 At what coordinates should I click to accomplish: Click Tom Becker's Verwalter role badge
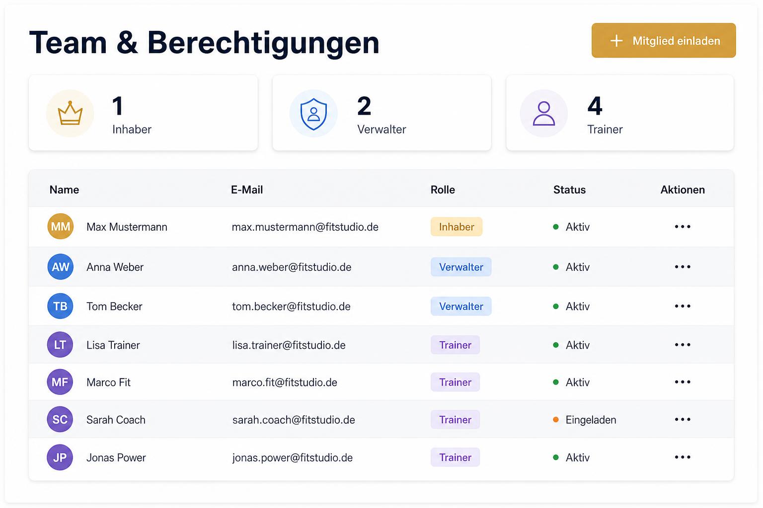click(461, 306)
